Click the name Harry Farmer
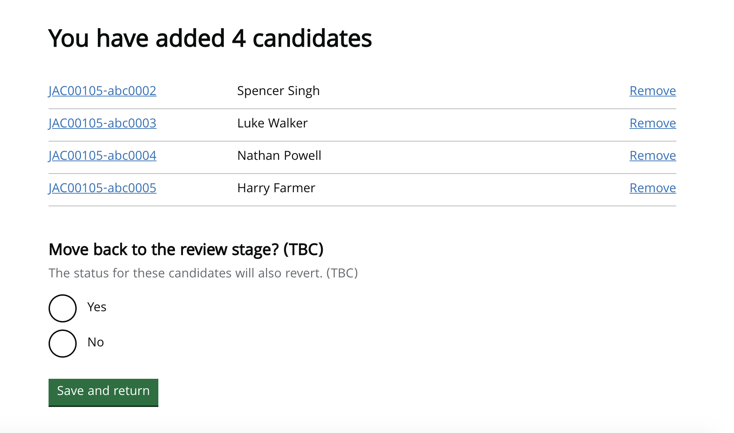Screen dimensions: 734x433 [x=276, y=188]
